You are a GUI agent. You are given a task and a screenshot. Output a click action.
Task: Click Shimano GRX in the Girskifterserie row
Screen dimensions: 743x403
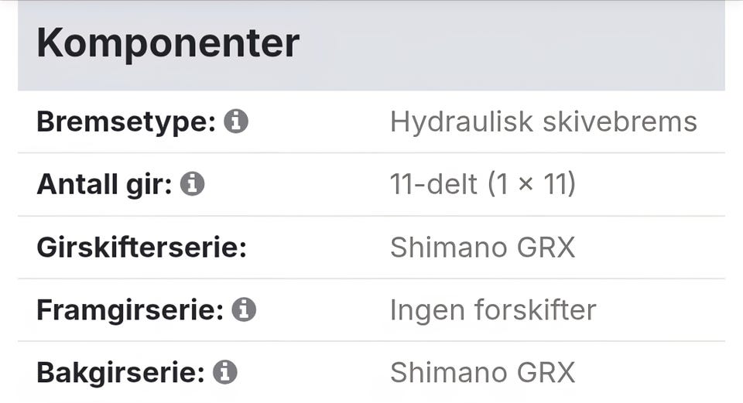483,248
